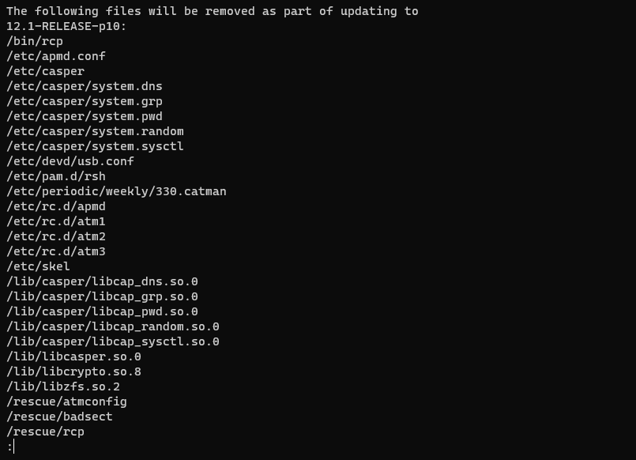Screen dimensions: 636x460
Task: Select the /lib/libcrypto.so.8 line
Action: [x=73, y=371]
